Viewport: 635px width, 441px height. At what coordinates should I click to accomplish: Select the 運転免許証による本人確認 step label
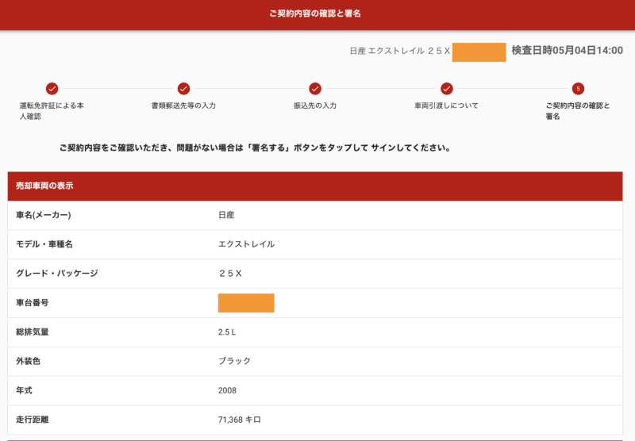coord(52,111)
